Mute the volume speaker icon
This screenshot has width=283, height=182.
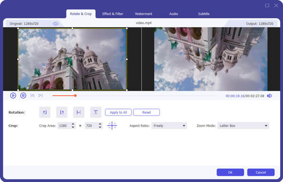[269, 96]
